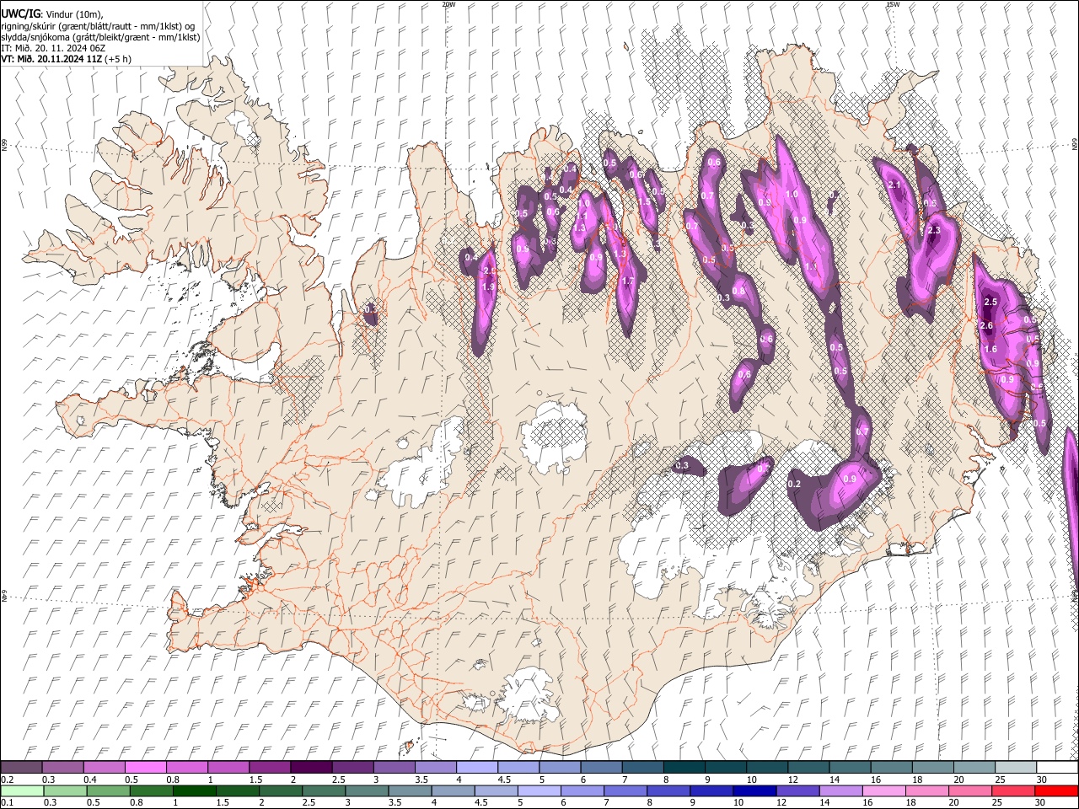Image resolution: width=1079 pixels, height=809 pixels.
Task: Click the 2.3 precipitation value on the map
Action: tap(934, 230)
